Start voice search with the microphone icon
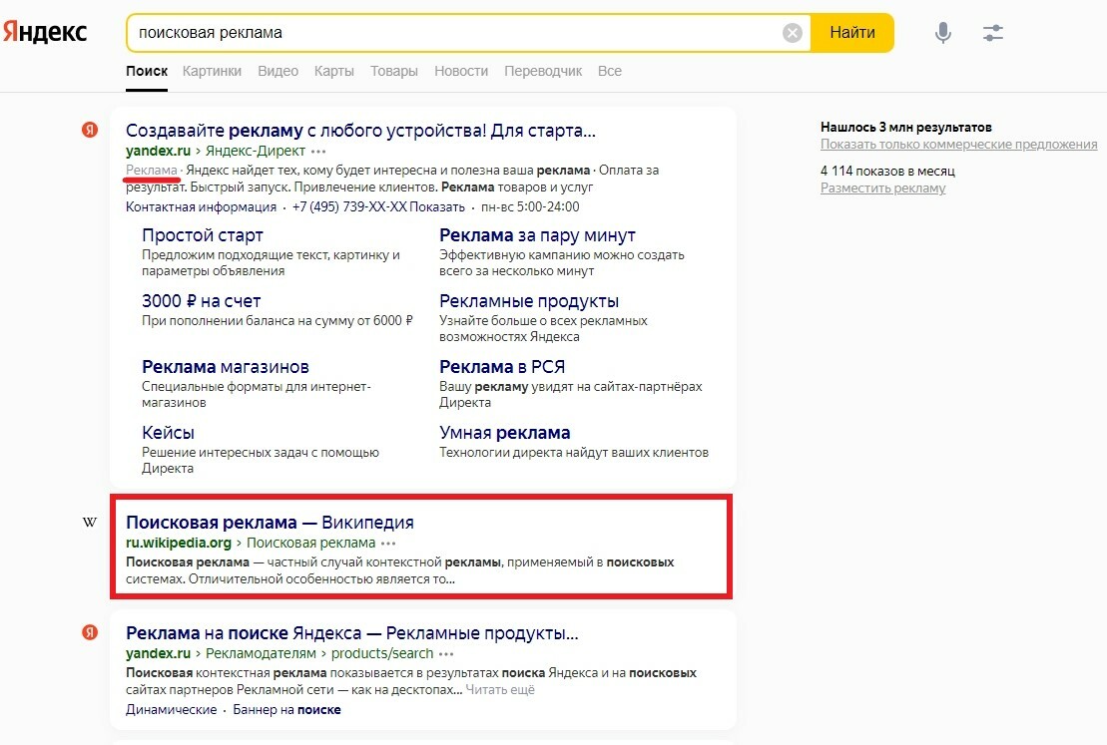This screenshot has width=1107, height=745. [942, 33]
